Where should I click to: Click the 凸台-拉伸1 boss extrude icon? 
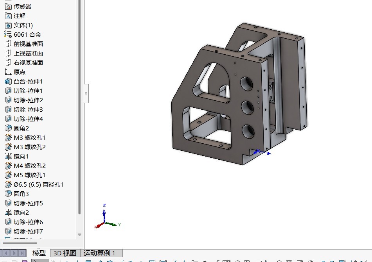[8, 82]
